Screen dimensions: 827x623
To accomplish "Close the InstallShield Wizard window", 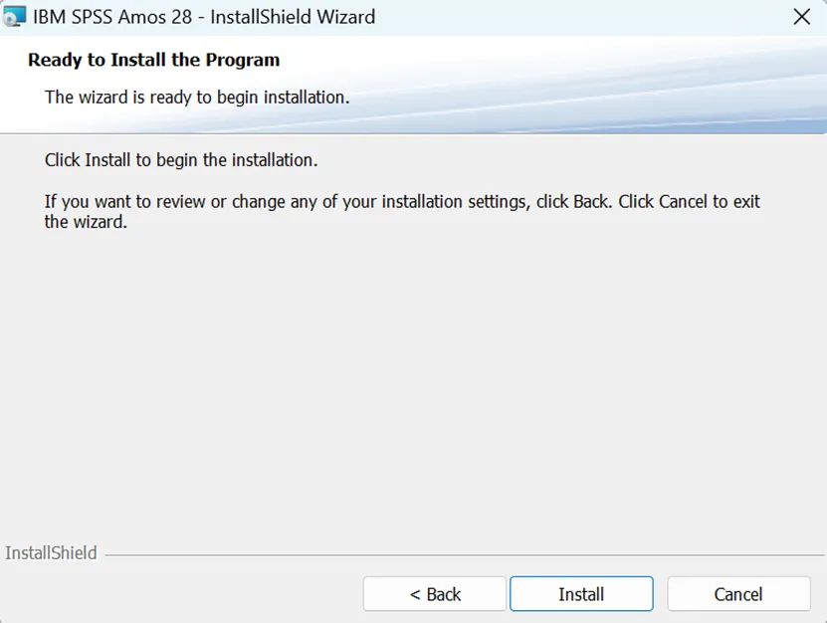I will click(x=802, y=17).
